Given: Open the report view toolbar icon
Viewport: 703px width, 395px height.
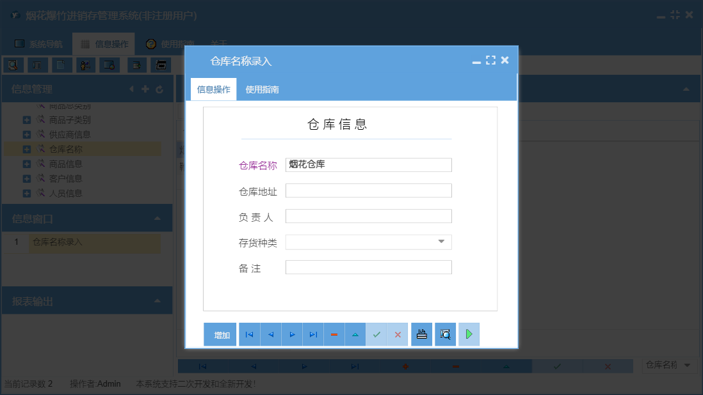Looking at the screenshot, I should (38, 65).
